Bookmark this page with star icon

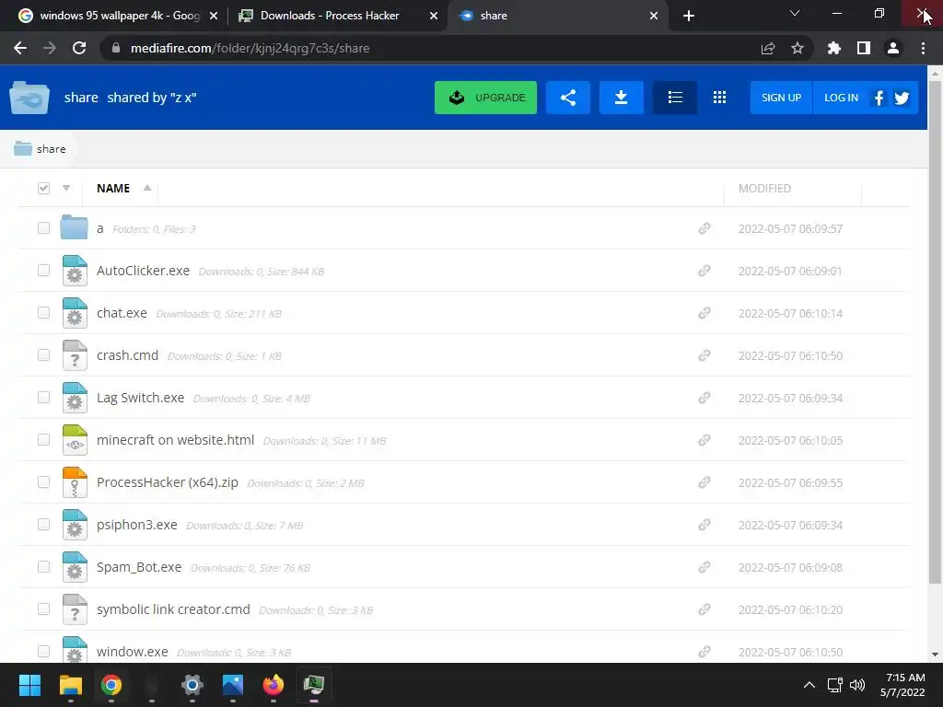797,48
